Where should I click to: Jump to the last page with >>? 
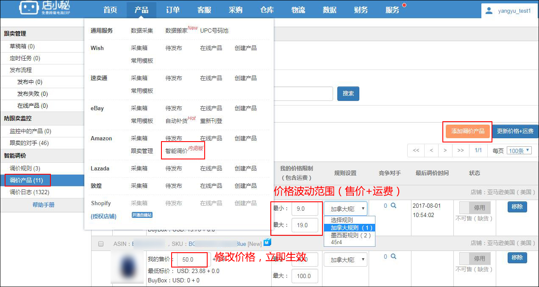coord(461,150)
